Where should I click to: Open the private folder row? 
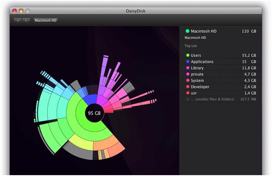(221, 74)
